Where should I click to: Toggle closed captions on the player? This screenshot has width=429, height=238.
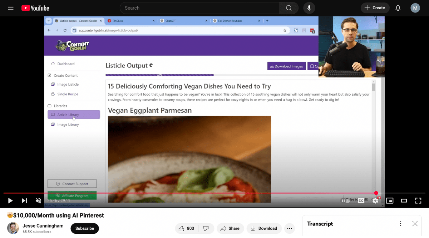click(361, 201)
